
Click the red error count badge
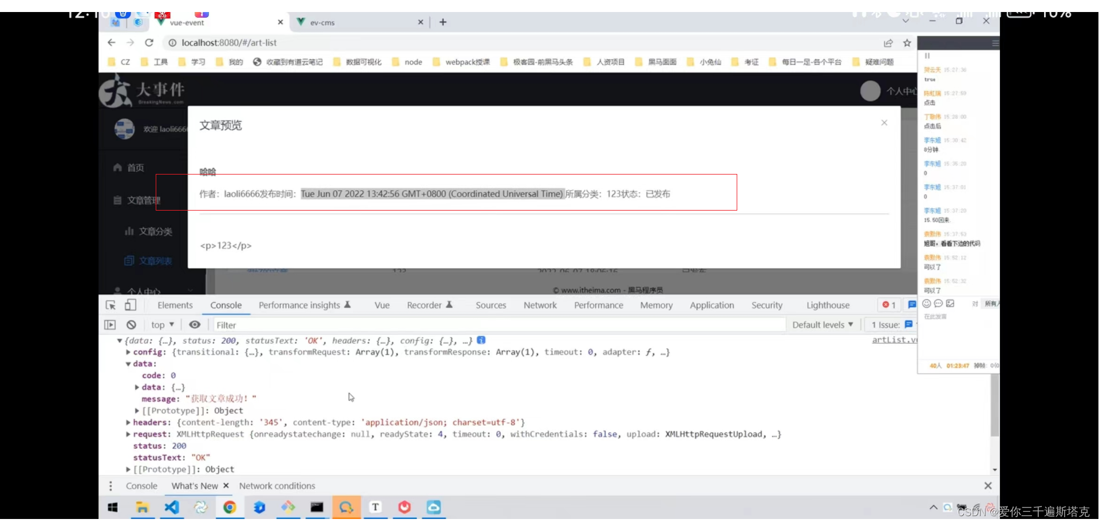(x=889, y=305)
